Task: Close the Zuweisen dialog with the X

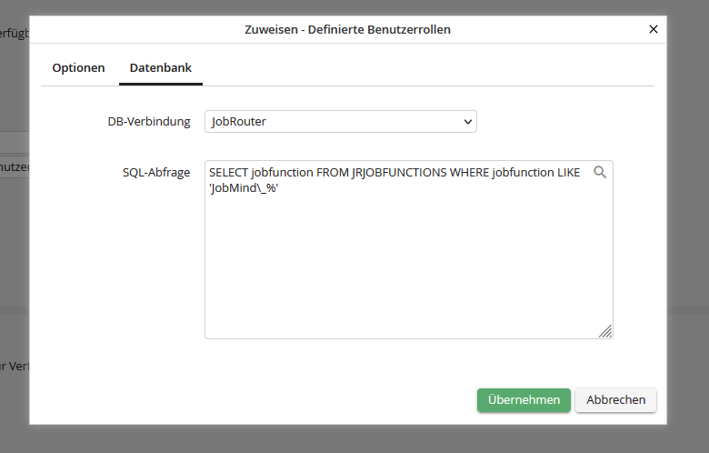Action: pyautogui.click(x=653, y=29)
